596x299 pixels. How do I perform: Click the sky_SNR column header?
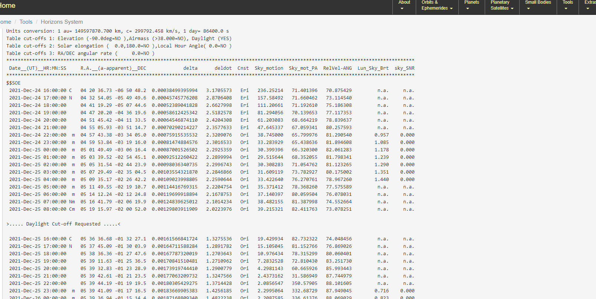click(404, 68)
